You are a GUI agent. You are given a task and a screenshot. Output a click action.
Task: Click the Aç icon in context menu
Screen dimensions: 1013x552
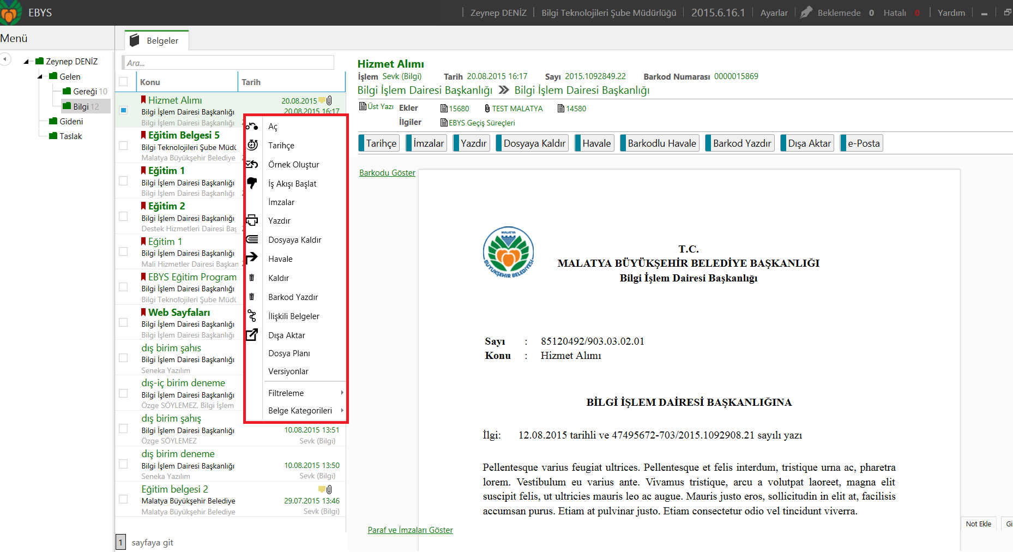(x=251, y=127)
